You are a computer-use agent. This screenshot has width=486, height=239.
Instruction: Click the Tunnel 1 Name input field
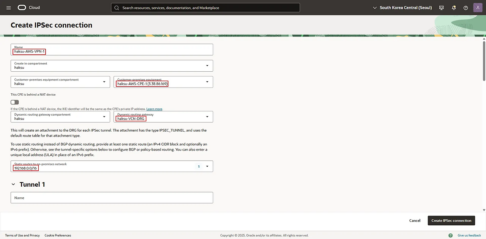point(112,198)
